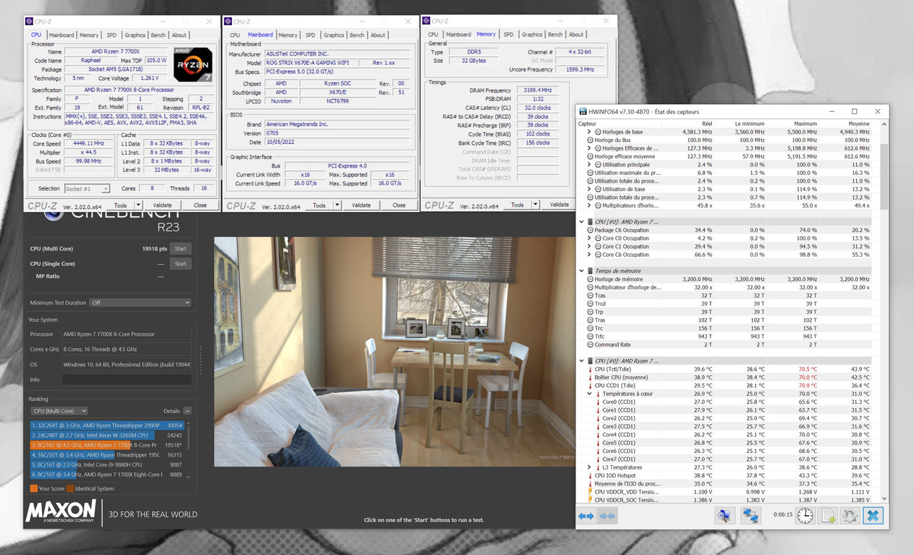The height and width of the screenshot is (555, 914).
Task: Collapse Temps de mémoire section
Action: pyautogui.click(x=582, y=271)
